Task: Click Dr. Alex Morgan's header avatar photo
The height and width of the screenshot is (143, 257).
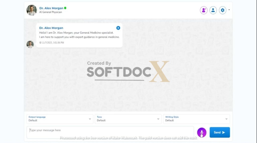Action: [x=32, y=10]
